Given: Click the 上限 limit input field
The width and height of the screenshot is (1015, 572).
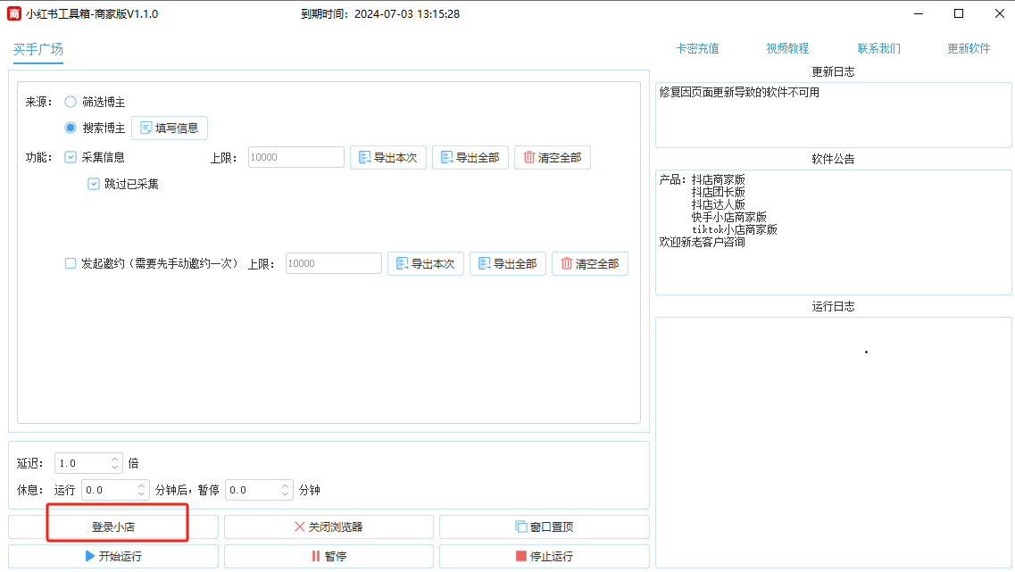Looking at the screenshot, I should [x=295, y=156].
